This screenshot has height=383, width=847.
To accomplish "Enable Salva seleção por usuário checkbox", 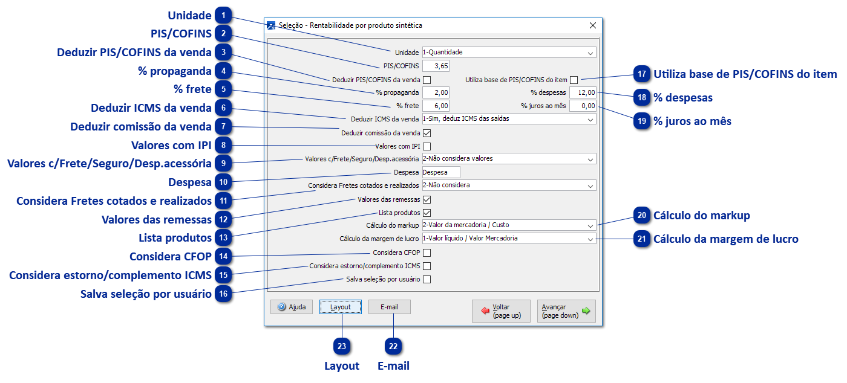I will [427, 280].
